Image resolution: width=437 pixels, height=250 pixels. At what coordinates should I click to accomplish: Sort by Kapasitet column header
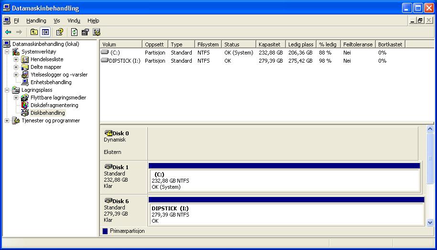270,44
